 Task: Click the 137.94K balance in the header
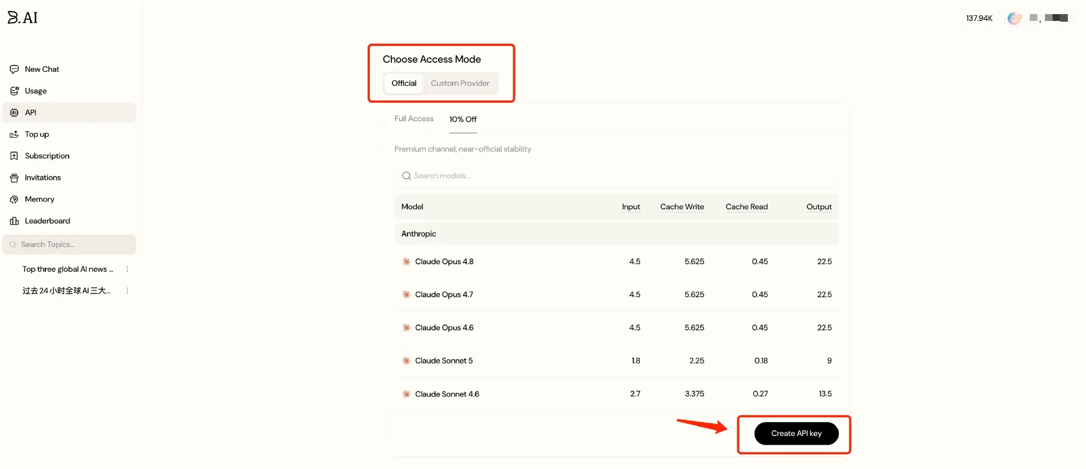pyautogui.click(x=979, y=18)
